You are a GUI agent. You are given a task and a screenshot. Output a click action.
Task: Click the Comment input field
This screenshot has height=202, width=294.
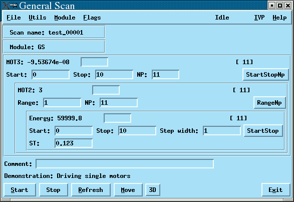(x=125, y=164)
